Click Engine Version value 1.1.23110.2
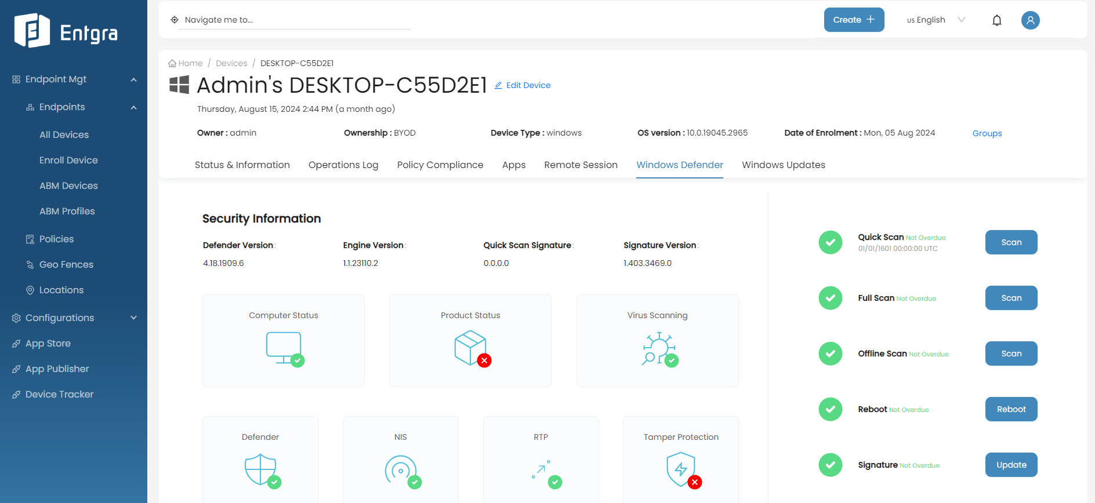Screen dimensions: 1095x503 (x=360, y=263)
